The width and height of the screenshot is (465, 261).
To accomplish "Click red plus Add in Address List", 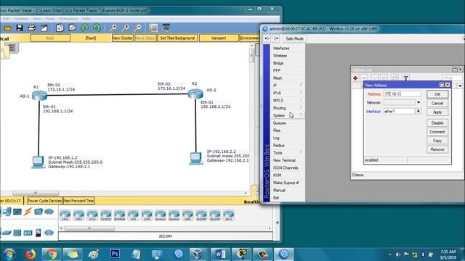I will pyautogui.click(x=355, y=78).
